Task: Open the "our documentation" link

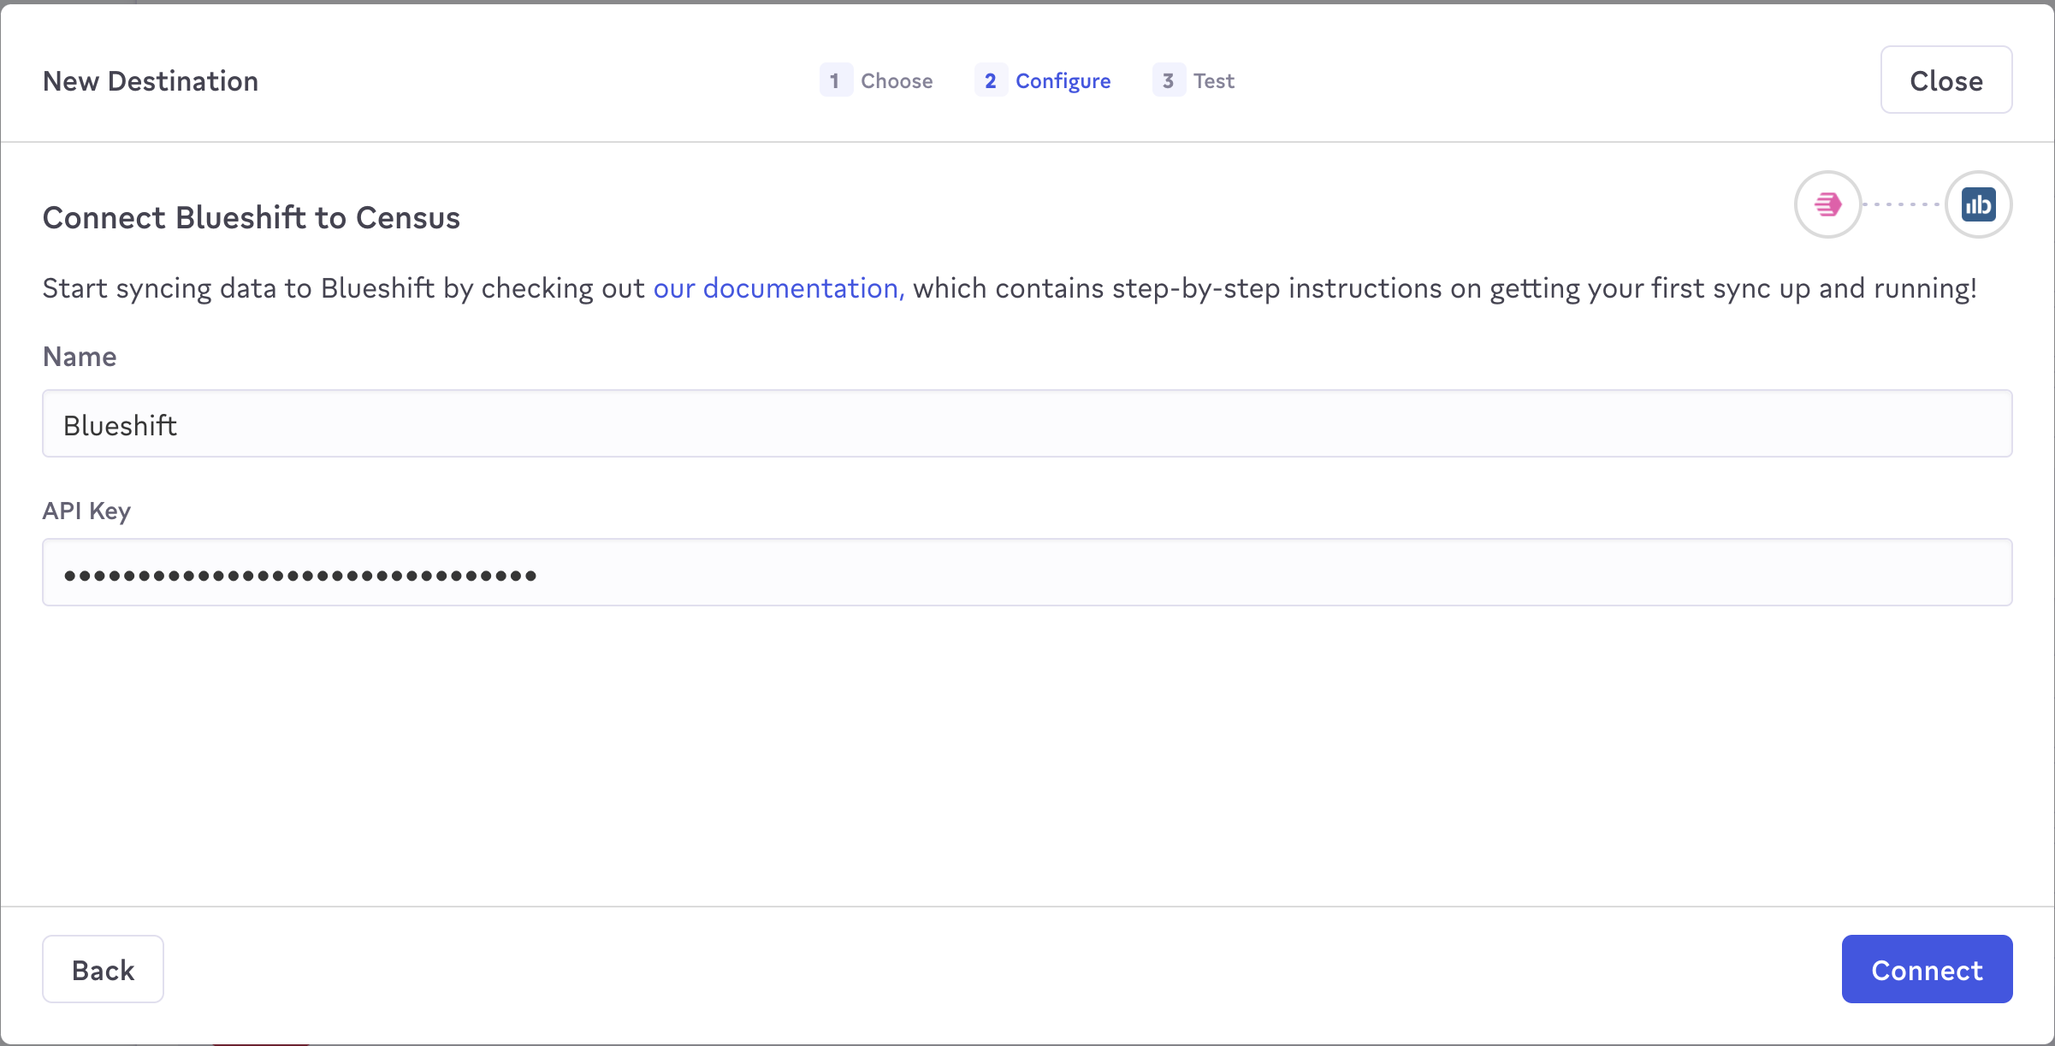Action: coord(779,288)
